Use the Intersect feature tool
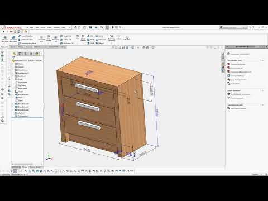 [x=100, y=40]
